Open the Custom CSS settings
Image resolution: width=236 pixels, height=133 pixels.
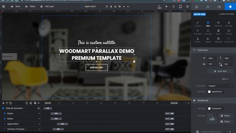coord(229,40)
